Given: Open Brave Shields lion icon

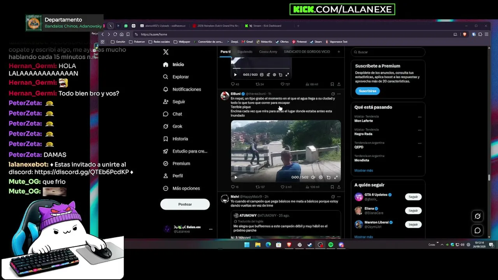Looking at the screenshot, I should [x=464, y=34].
